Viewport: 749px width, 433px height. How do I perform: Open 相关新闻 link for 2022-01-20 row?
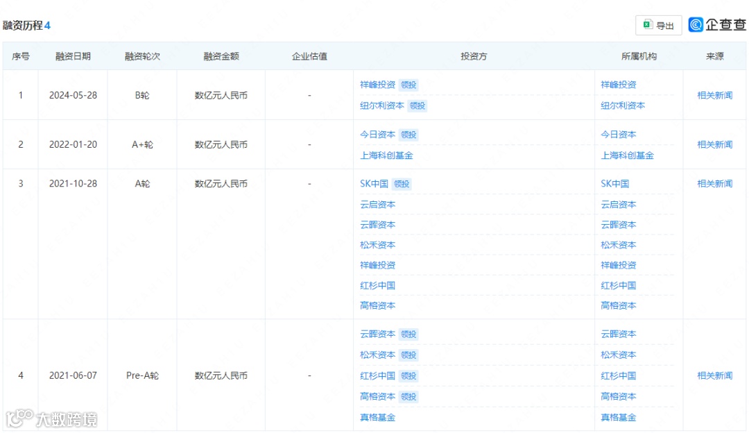(x=714, y=144)
